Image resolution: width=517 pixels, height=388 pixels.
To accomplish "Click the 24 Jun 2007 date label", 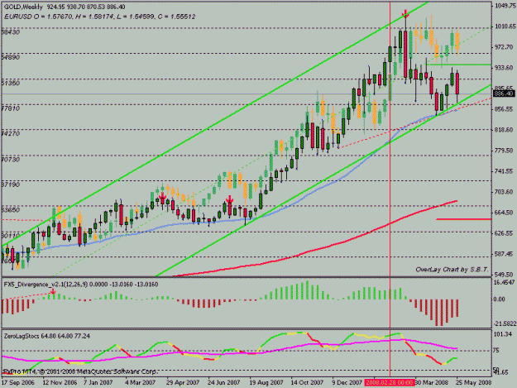I will point(224,382).
